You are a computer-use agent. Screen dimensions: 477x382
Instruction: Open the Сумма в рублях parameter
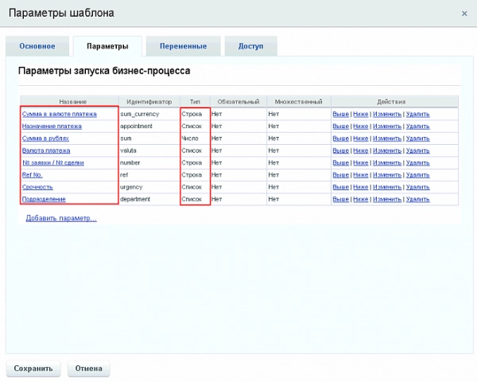click(x=46, y=138)
